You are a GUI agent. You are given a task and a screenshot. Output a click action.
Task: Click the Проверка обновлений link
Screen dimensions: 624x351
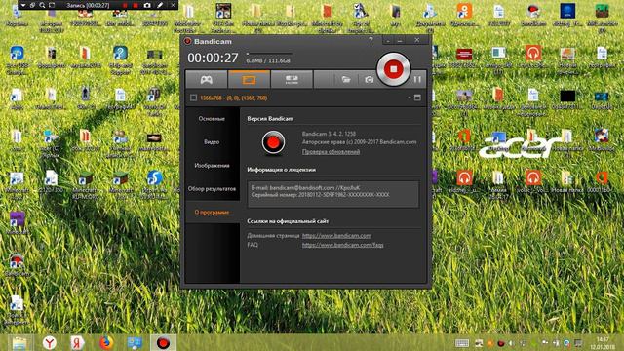coord(331,152)
